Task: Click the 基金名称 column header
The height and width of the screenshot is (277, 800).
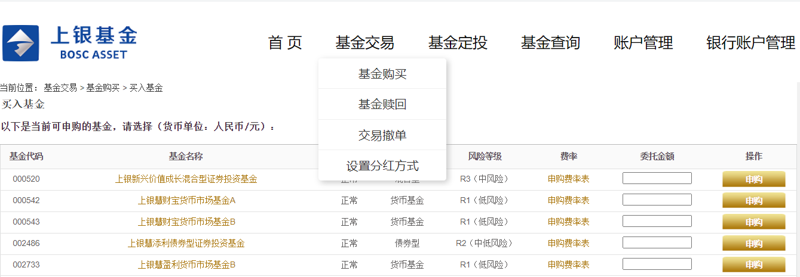Action: (x=186, y=157)
